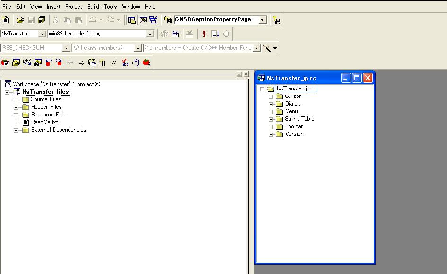447x274 pixels.
Task: Click the CNSDCaptionPropertyPage find text field
Action: [x=215, y=20]
